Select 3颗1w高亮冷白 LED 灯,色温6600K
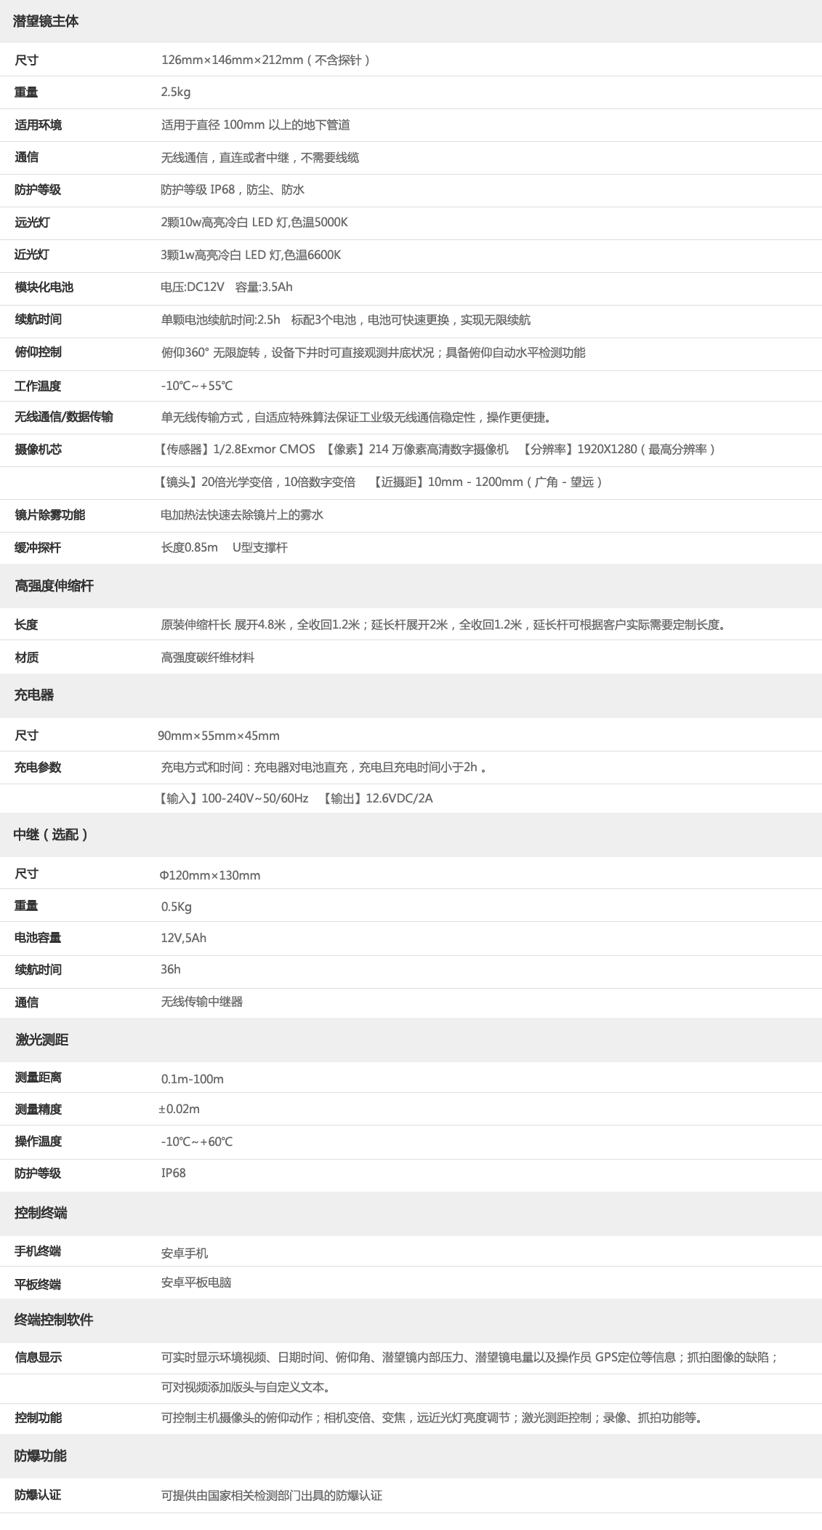Image resolution: width=822 pixels, height=1530 pixels. coord(251,255)
